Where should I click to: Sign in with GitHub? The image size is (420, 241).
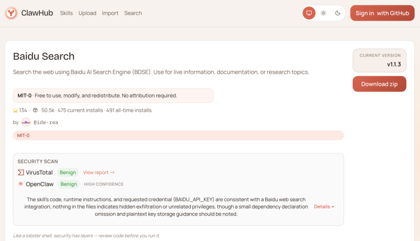(x=382, y=13)
